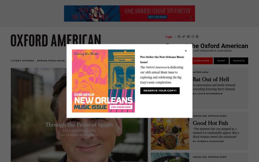Click the red Subscribe button
The image size is (259, 162).
point(203,61)
